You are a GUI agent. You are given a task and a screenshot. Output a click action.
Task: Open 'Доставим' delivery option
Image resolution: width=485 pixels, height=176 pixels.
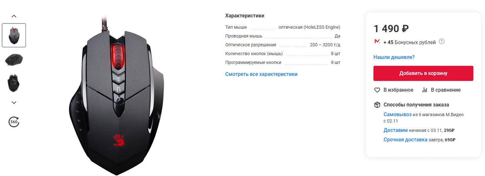pos(395,130)
